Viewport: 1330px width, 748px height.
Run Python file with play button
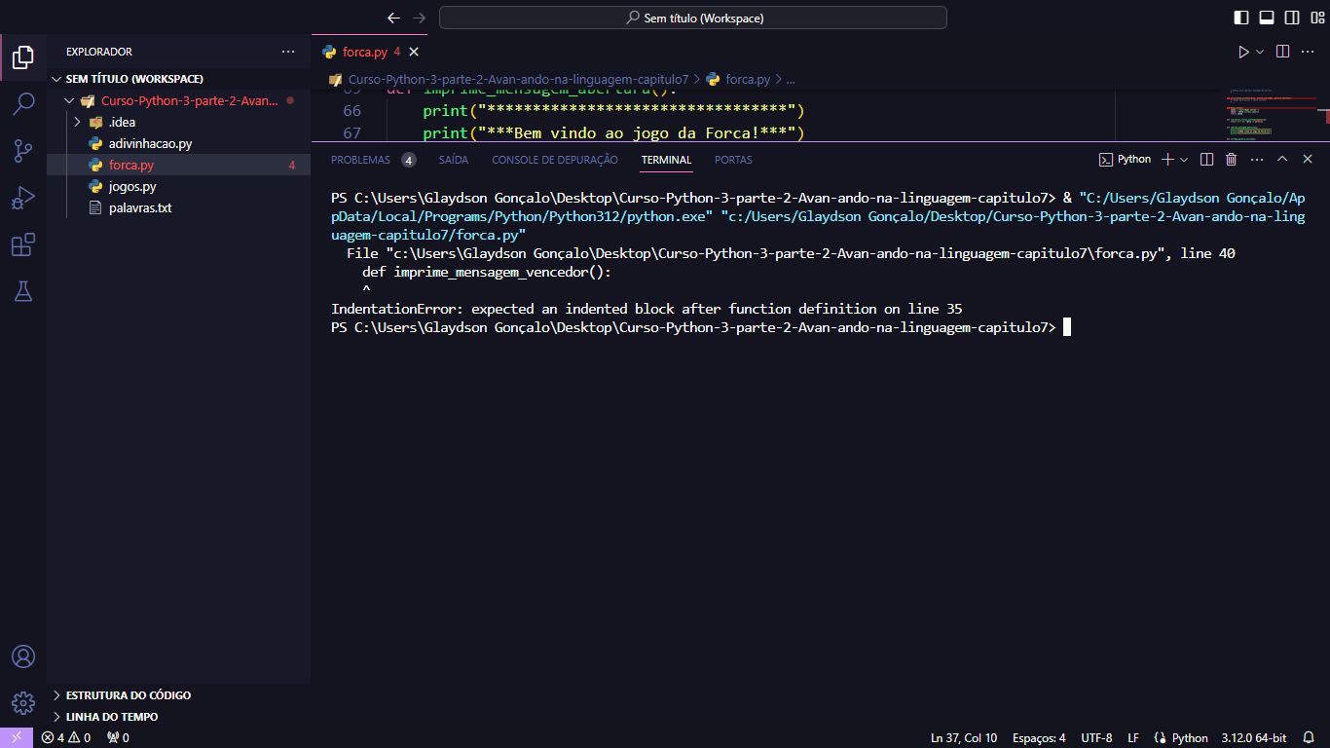coord(1243,52)
